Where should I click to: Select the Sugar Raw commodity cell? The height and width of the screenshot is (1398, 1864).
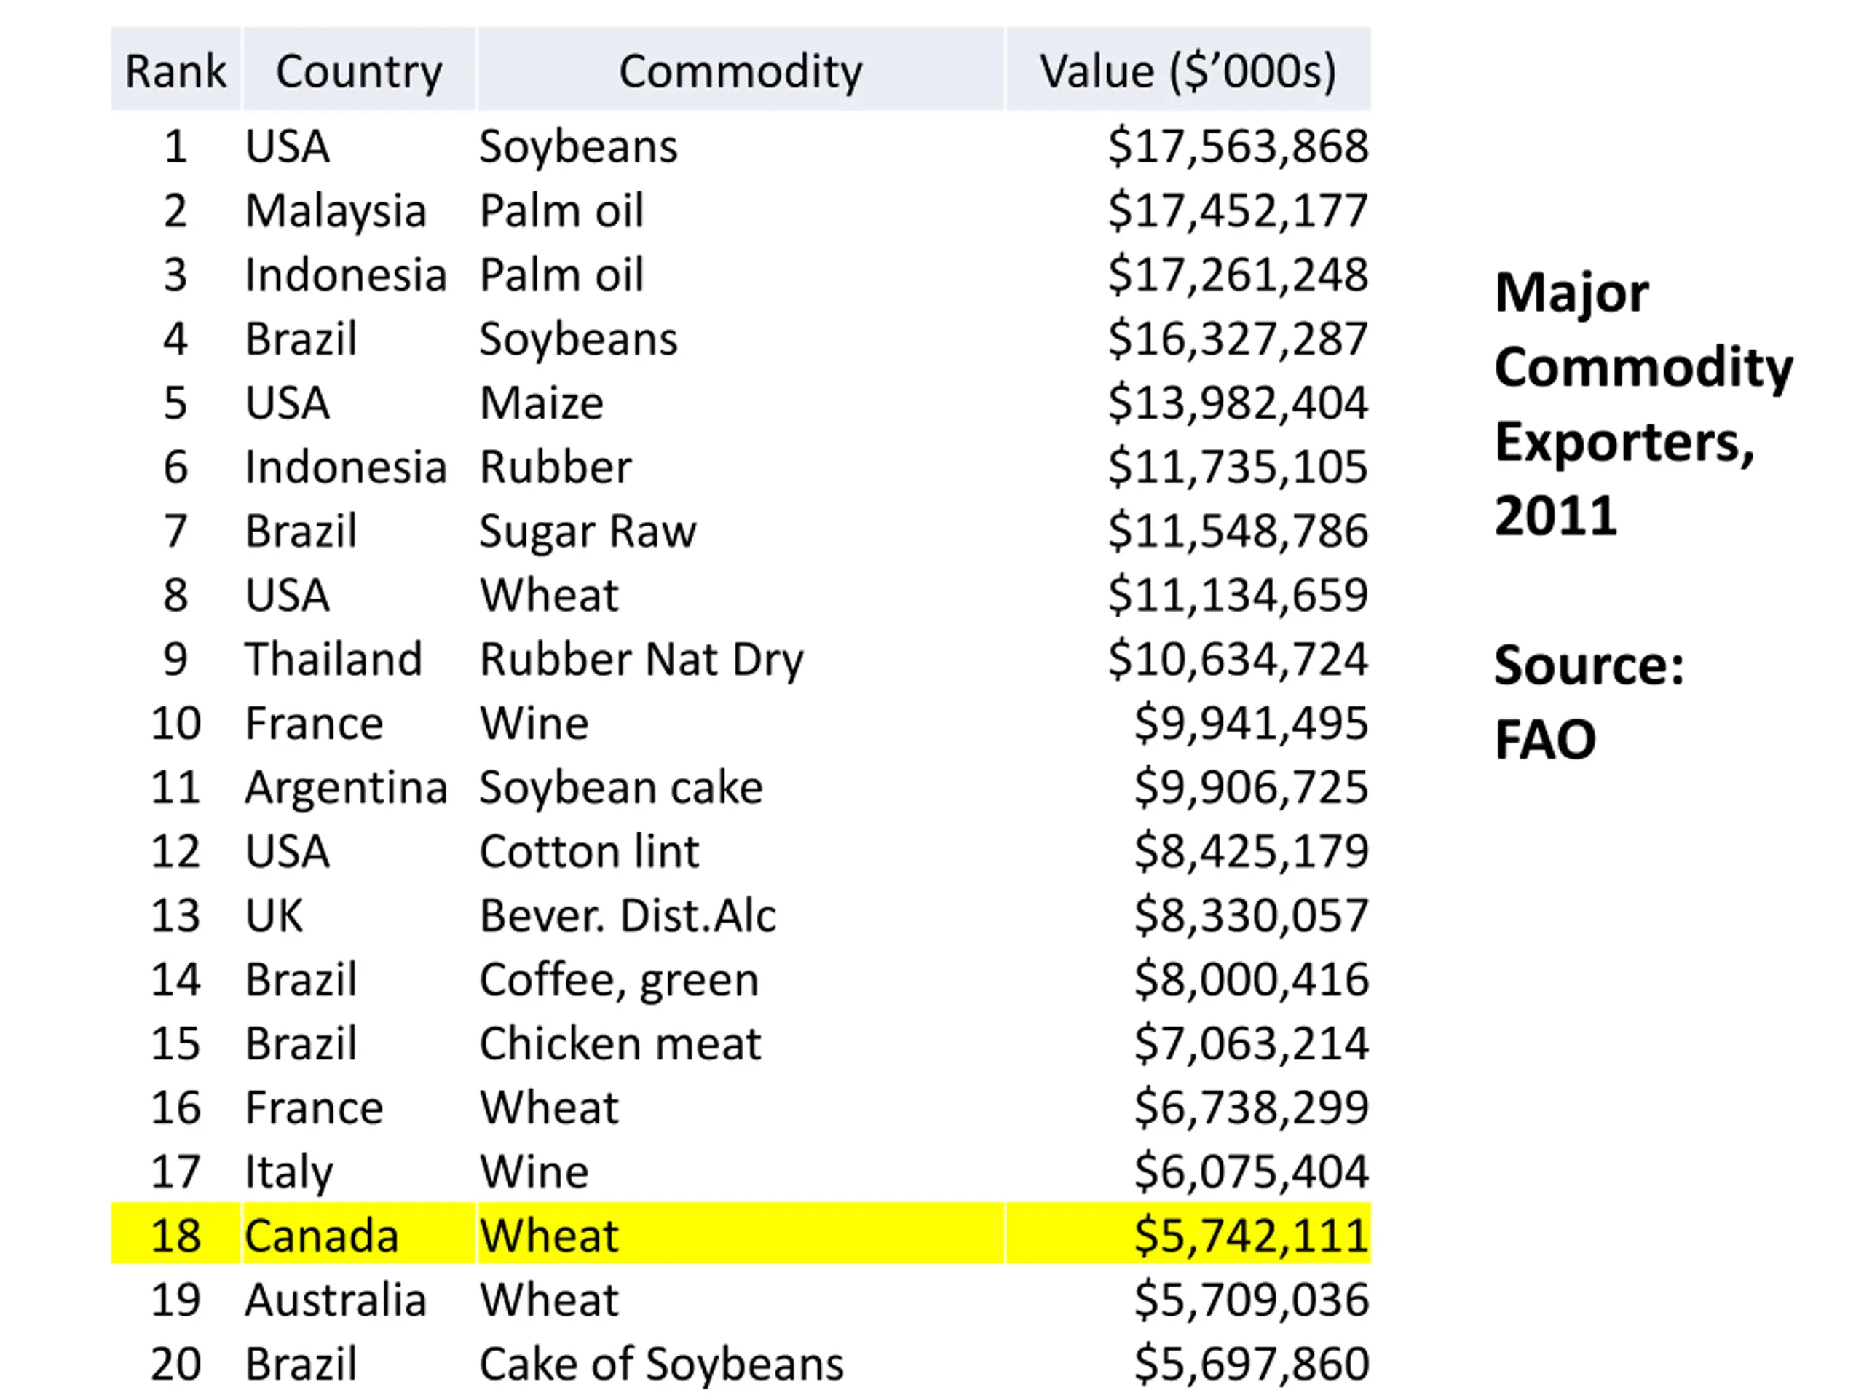click(588, 532)
